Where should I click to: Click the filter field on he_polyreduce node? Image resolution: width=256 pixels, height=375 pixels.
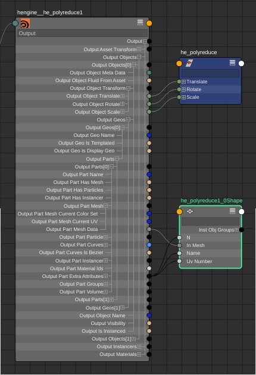click(x=210, y=73)
